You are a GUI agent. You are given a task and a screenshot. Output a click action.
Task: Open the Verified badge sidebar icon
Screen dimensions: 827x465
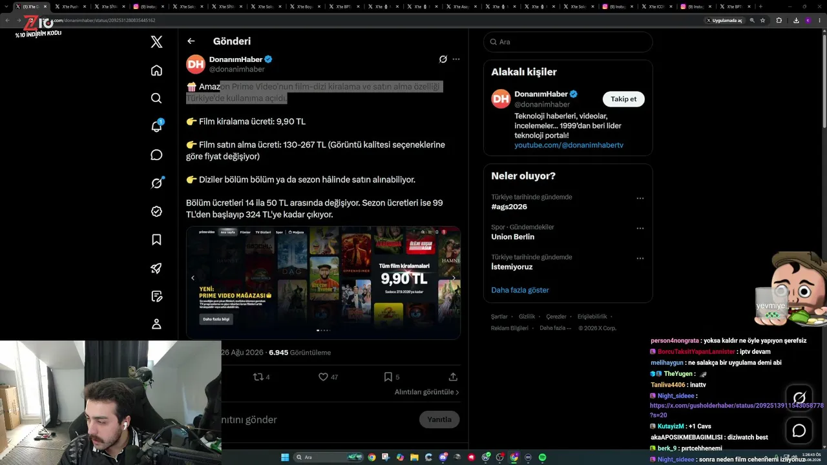(x=156, y=211)
